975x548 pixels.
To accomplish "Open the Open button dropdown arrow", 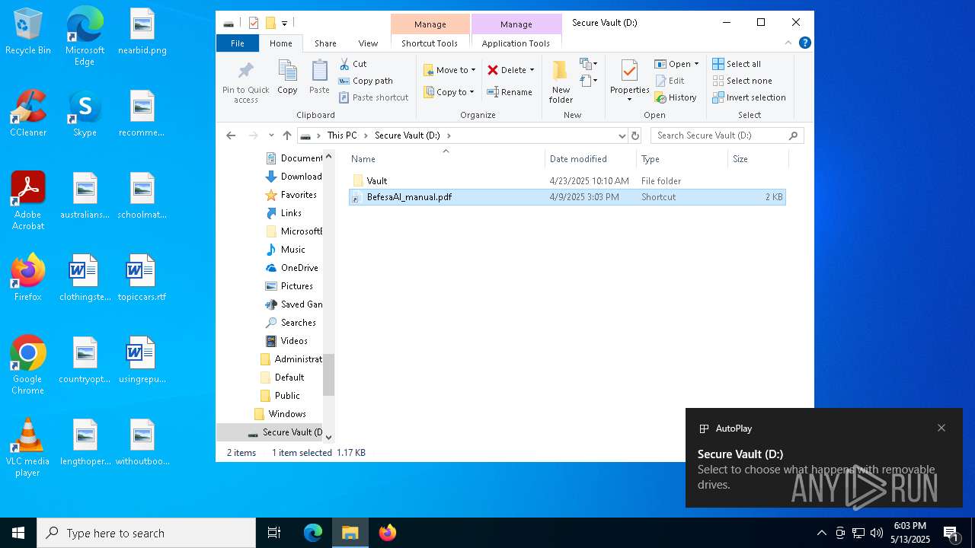I will 696,64.
